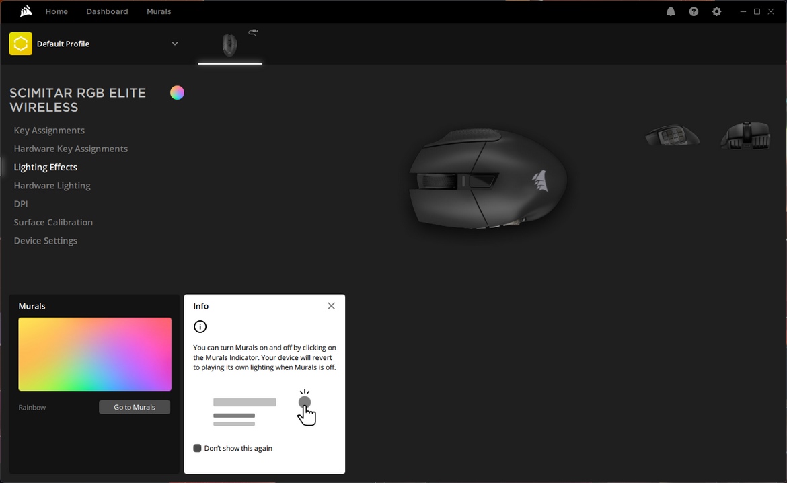The height and width of the screenshot is (483, 787).
Task: Open the DPI section
Action: [x=21, y=204]
